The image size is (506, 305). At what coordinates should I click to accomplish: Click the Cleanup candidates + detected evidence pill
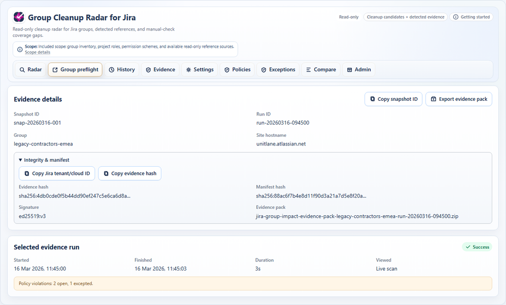point(405,17)
